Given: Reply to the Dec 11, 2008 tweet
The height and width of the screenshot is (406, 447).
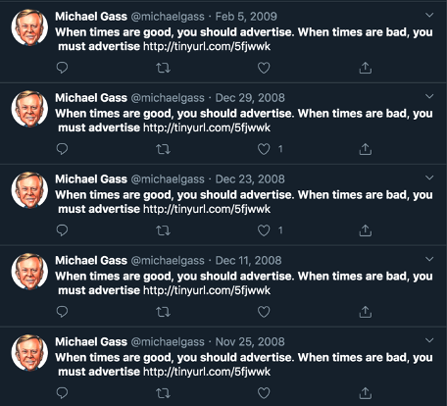Looking at the screenshot, I should click(x=62, y=312).
